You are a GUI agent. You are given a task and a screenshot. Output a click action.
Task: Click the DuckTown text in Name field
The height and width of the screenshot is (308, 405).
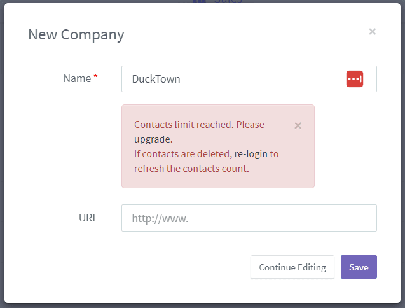pyautogui.click(x=156, y=79)
